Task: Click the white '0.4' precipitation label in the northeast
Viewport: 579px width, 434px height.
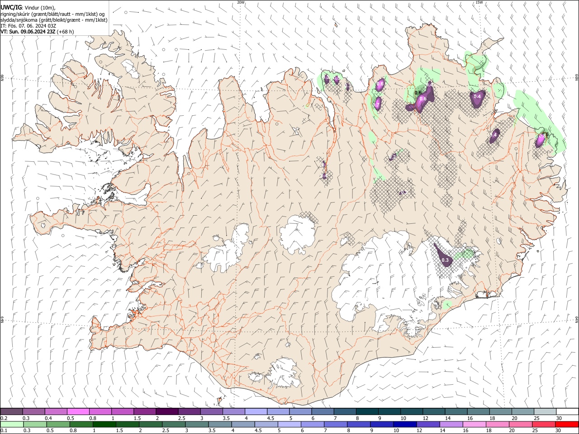Action: tap(477, 96)
